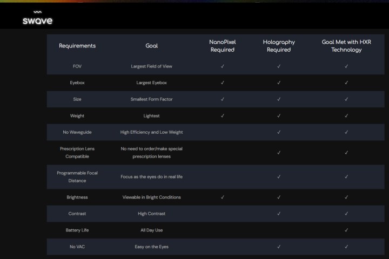Click No VAC checkmark under Goal Met column
This screenshot has height=259, width=389.
click(346, 247)
